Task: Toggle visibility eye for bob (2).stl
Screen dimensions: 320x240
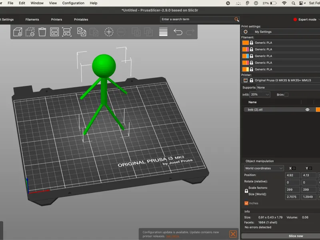Action: pyautogui.click(x=307, y=110)
